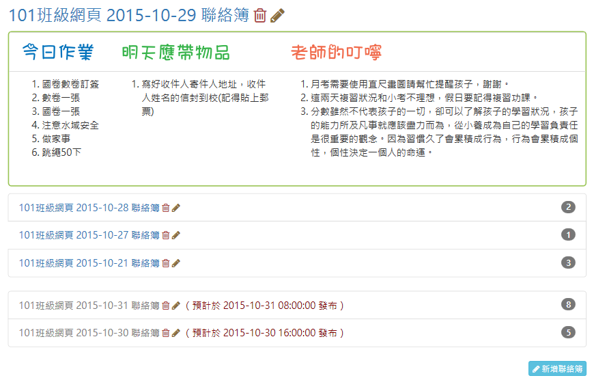Delete the 2015-10-27 contact book entry

click(x=166, y=235)
